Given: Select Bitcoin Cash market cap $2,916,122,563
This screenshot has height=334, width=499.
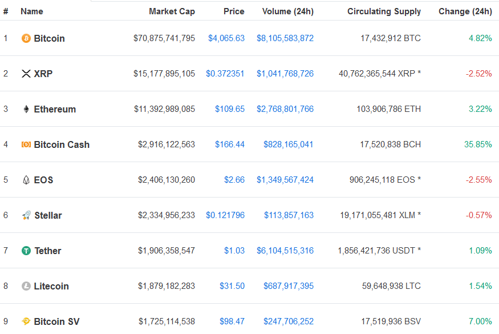Looking at the screenshot, I should point(167,144).
